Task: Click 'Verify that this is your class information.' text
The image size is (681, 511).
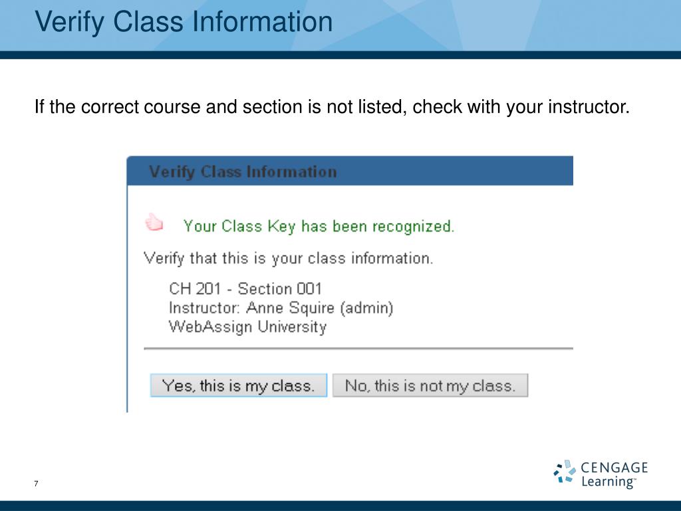Action: coord(289,259)
